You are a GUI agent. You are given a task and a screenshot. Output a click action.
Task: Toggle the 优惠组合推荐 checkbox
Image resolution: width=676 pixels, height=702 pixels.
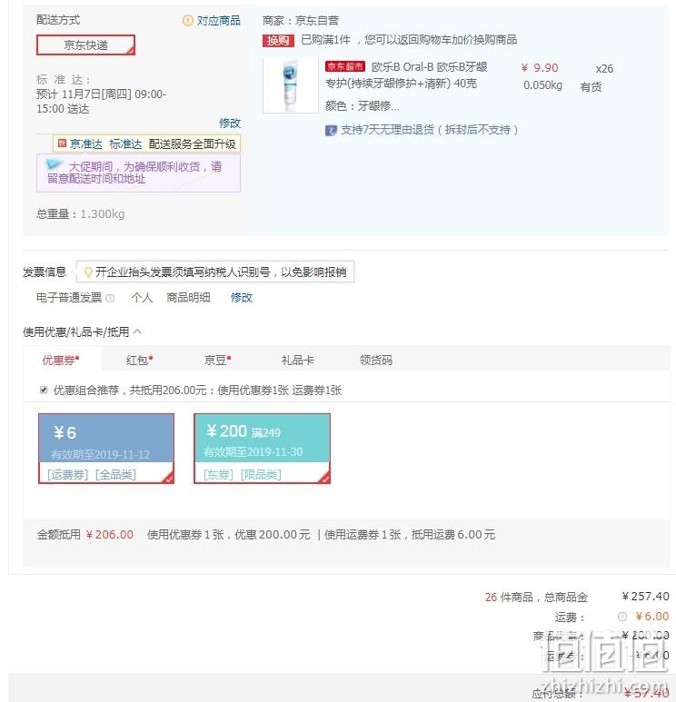point(44,390)
